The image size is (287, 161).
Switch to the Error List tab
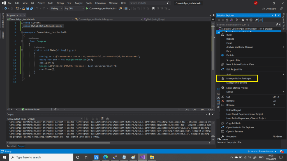tap(11, 146)
